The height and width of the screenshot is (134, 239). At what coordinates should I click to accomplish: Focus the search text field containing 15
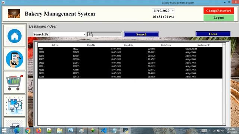click(x=105, y=34)
